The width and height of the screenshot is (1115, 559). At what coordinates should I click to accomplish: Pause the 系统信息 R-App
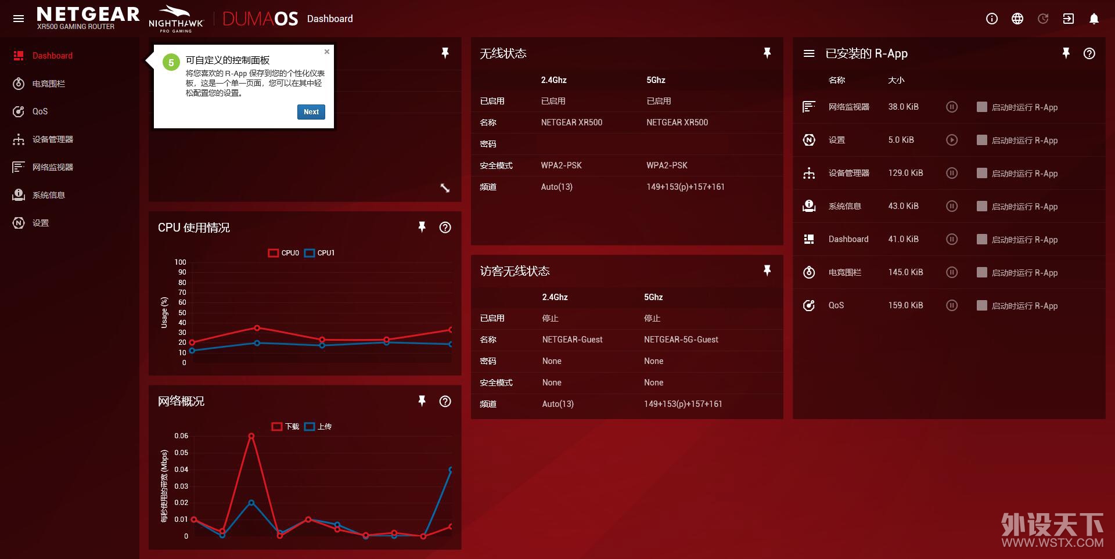tap(952, 206)
